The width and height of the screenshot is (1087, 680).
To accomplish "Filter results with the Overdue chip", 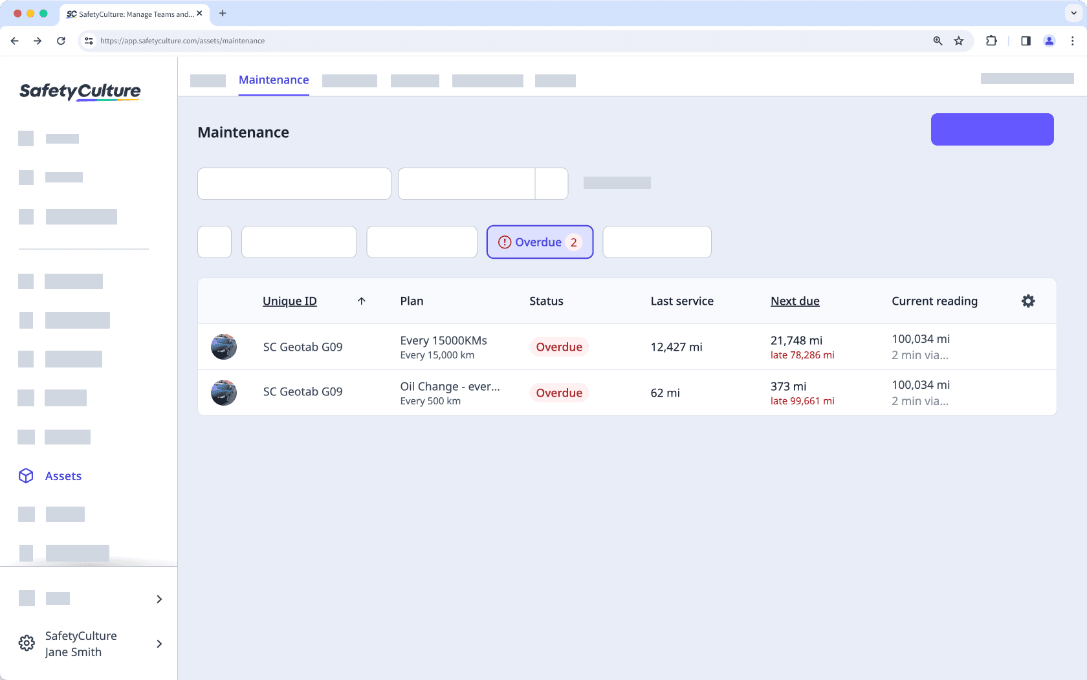I will pyautogui.click(x=540, y=242).
